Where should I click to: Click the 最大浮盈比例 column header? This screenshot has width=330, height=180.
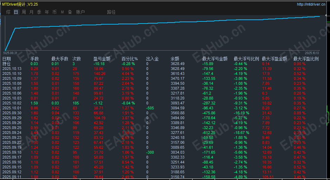[x=306, y=59]
